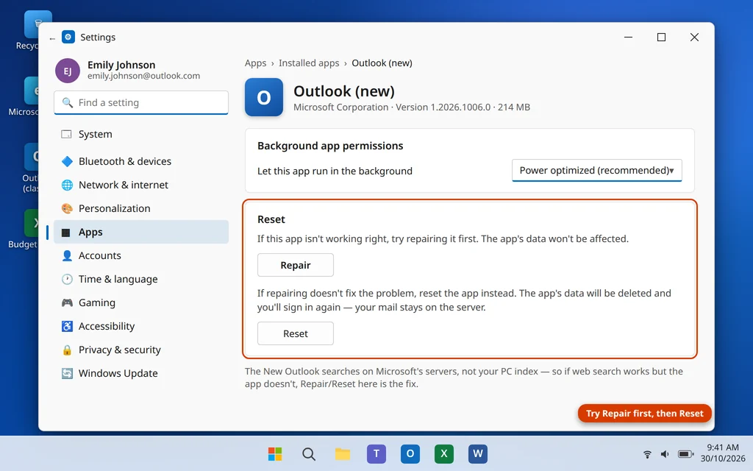Click the battery icon in system tray
Image resolution: width=753 pixels, height=471 pixels.
(x=685, y=454)
